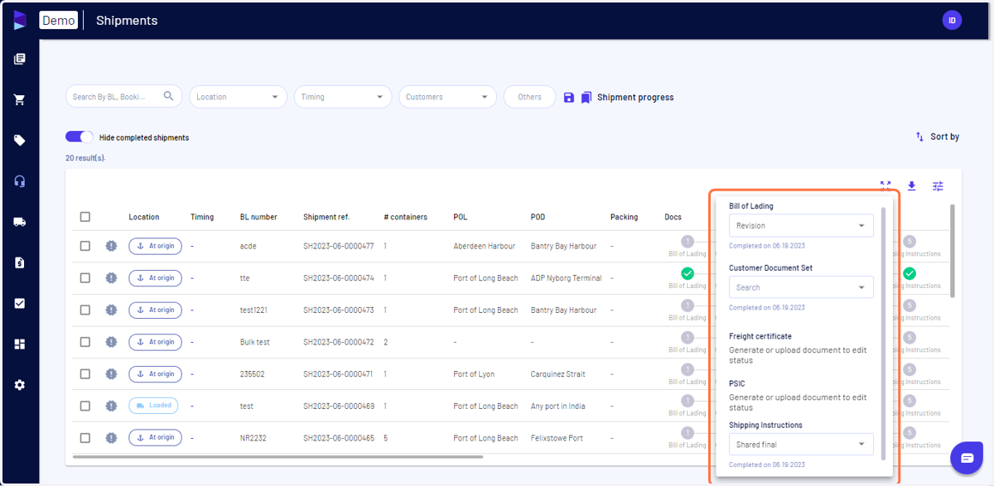
Task: Open the library icon in sidebar
Action: pyautogui.click(x=20, y=59)
